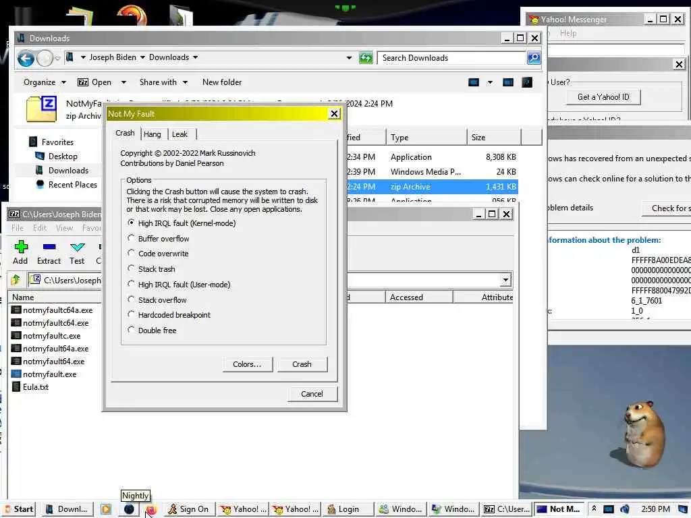The height and width of the screenshot is (518, 691).
Task: Expand the Joseph Biden breadcrumb arrow
Action: [x=142, y=57]
